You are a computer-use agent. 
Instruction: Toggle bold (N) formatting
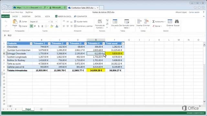click(x=31, y=26)
